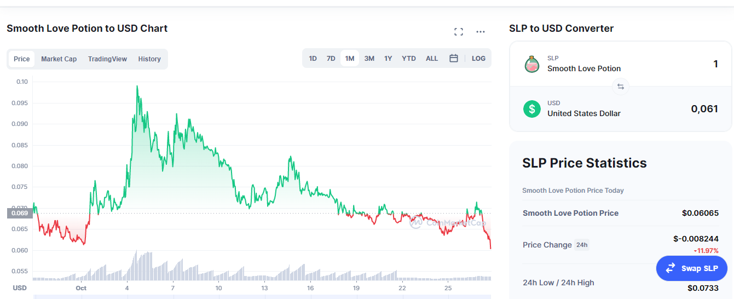Open the TradingView tab

click(107, 59)
